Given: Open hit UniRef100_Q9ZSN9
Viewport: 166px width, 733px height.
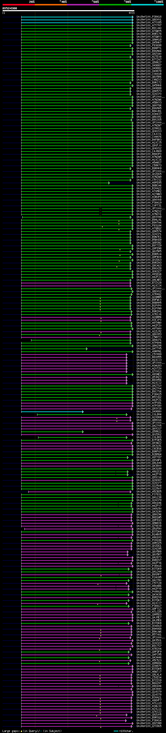Looking at the screenshot, I should (x=149, y=723).
